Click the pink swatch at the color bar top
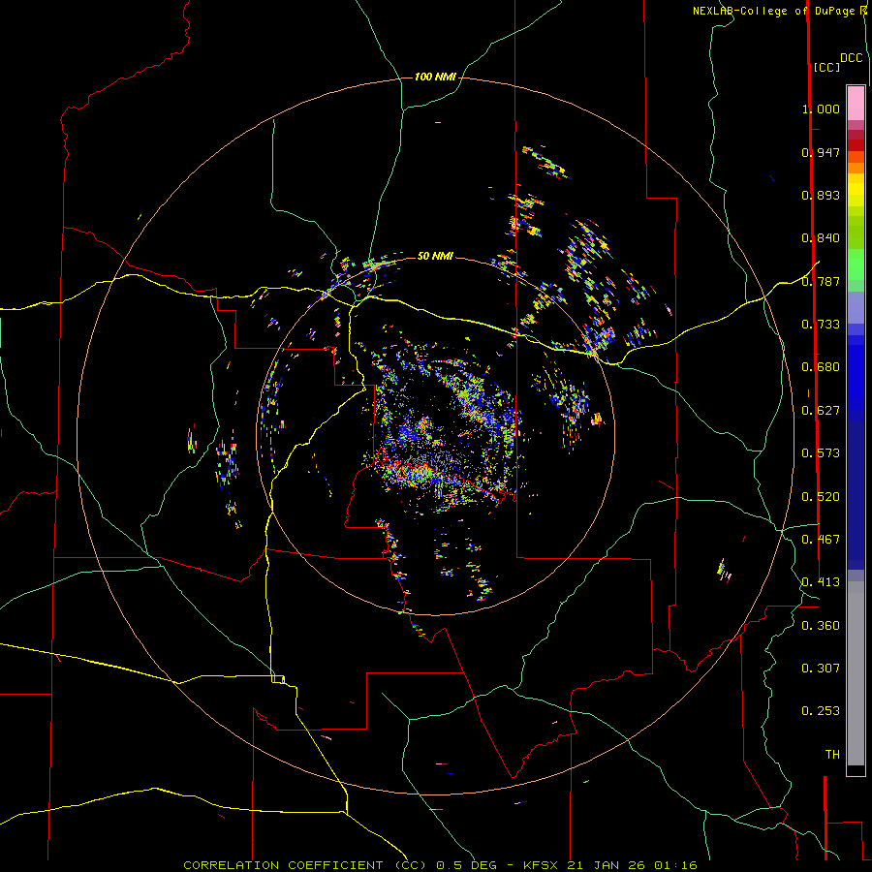872x872 pixels. click(x=856, y=103)
